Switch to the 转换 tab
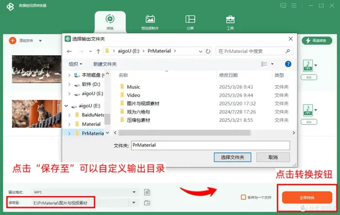Screen dimensions: 340x215 pos(110,22)
